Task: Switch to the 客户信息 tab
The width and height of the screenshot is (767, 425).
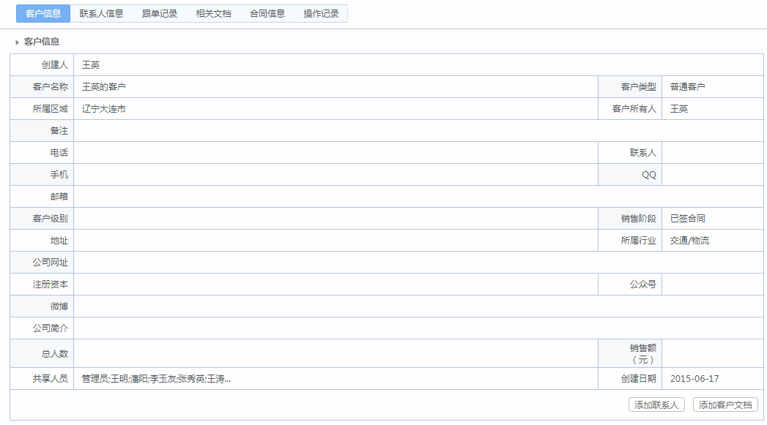Action: 43,14
